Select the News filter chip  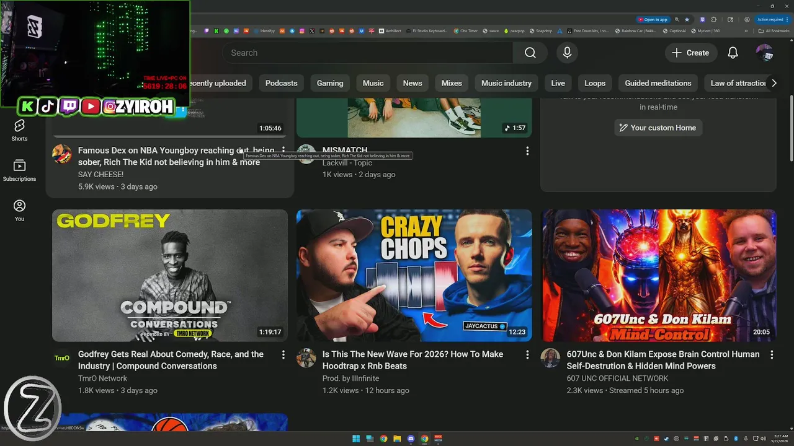pyautogui.click(x=413, y=83)
